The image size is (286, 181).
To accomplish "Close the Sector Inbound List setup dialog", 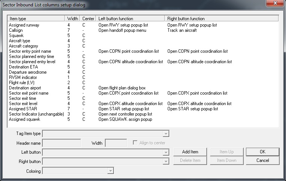I will [275, 3].
